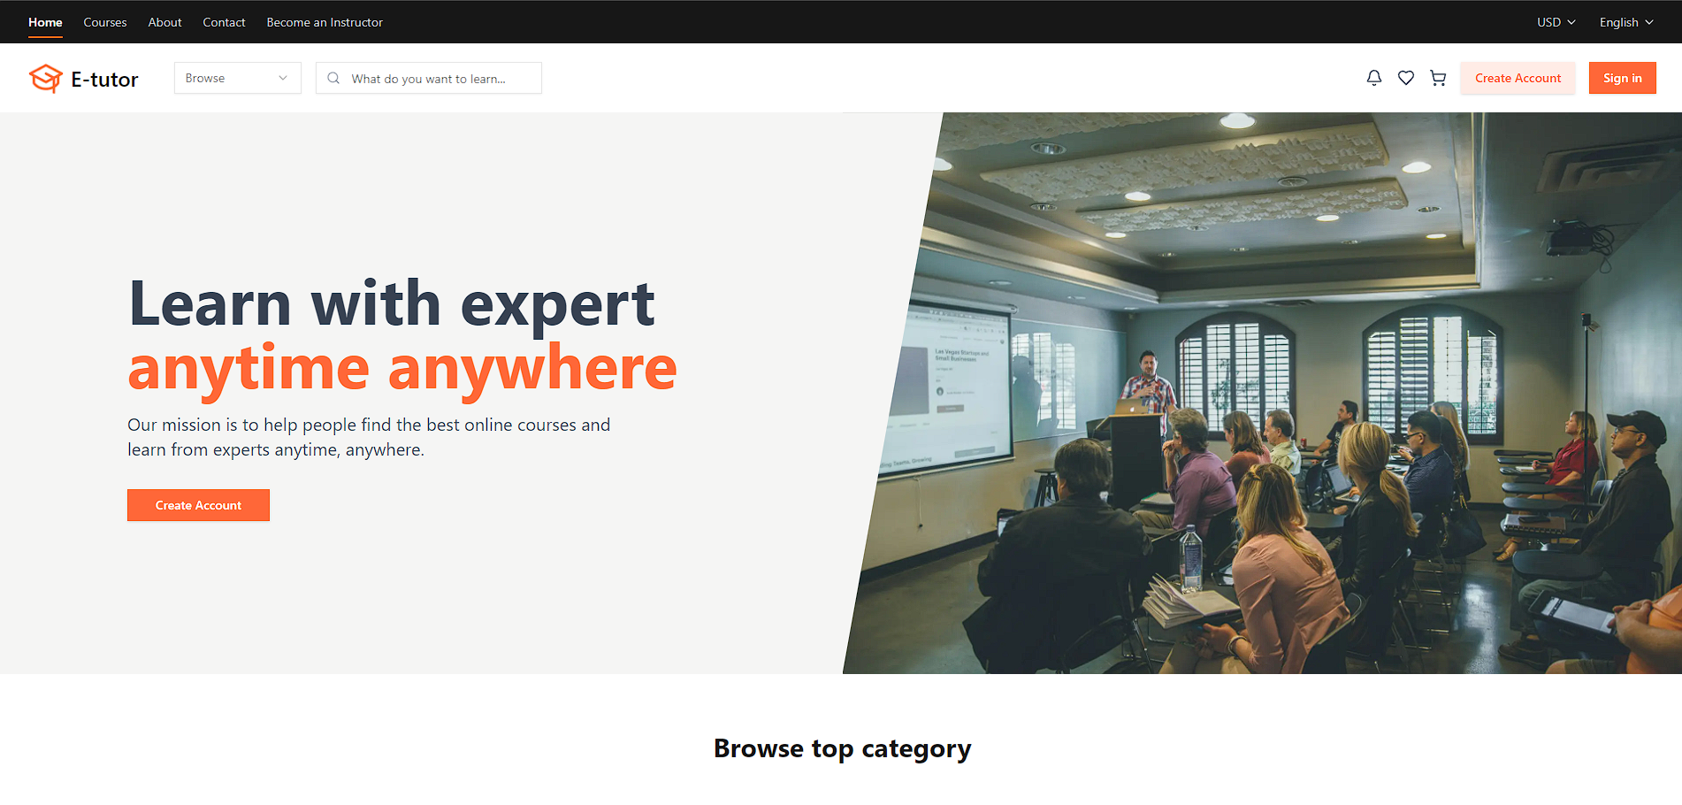The image size is (1682, 805).
Task: Click Create Account in the header bar
Action: [x=1518, y=79]
